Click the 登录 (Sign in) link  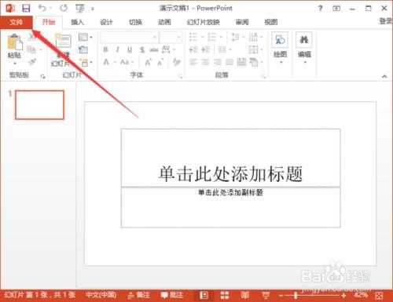[386, 21]
